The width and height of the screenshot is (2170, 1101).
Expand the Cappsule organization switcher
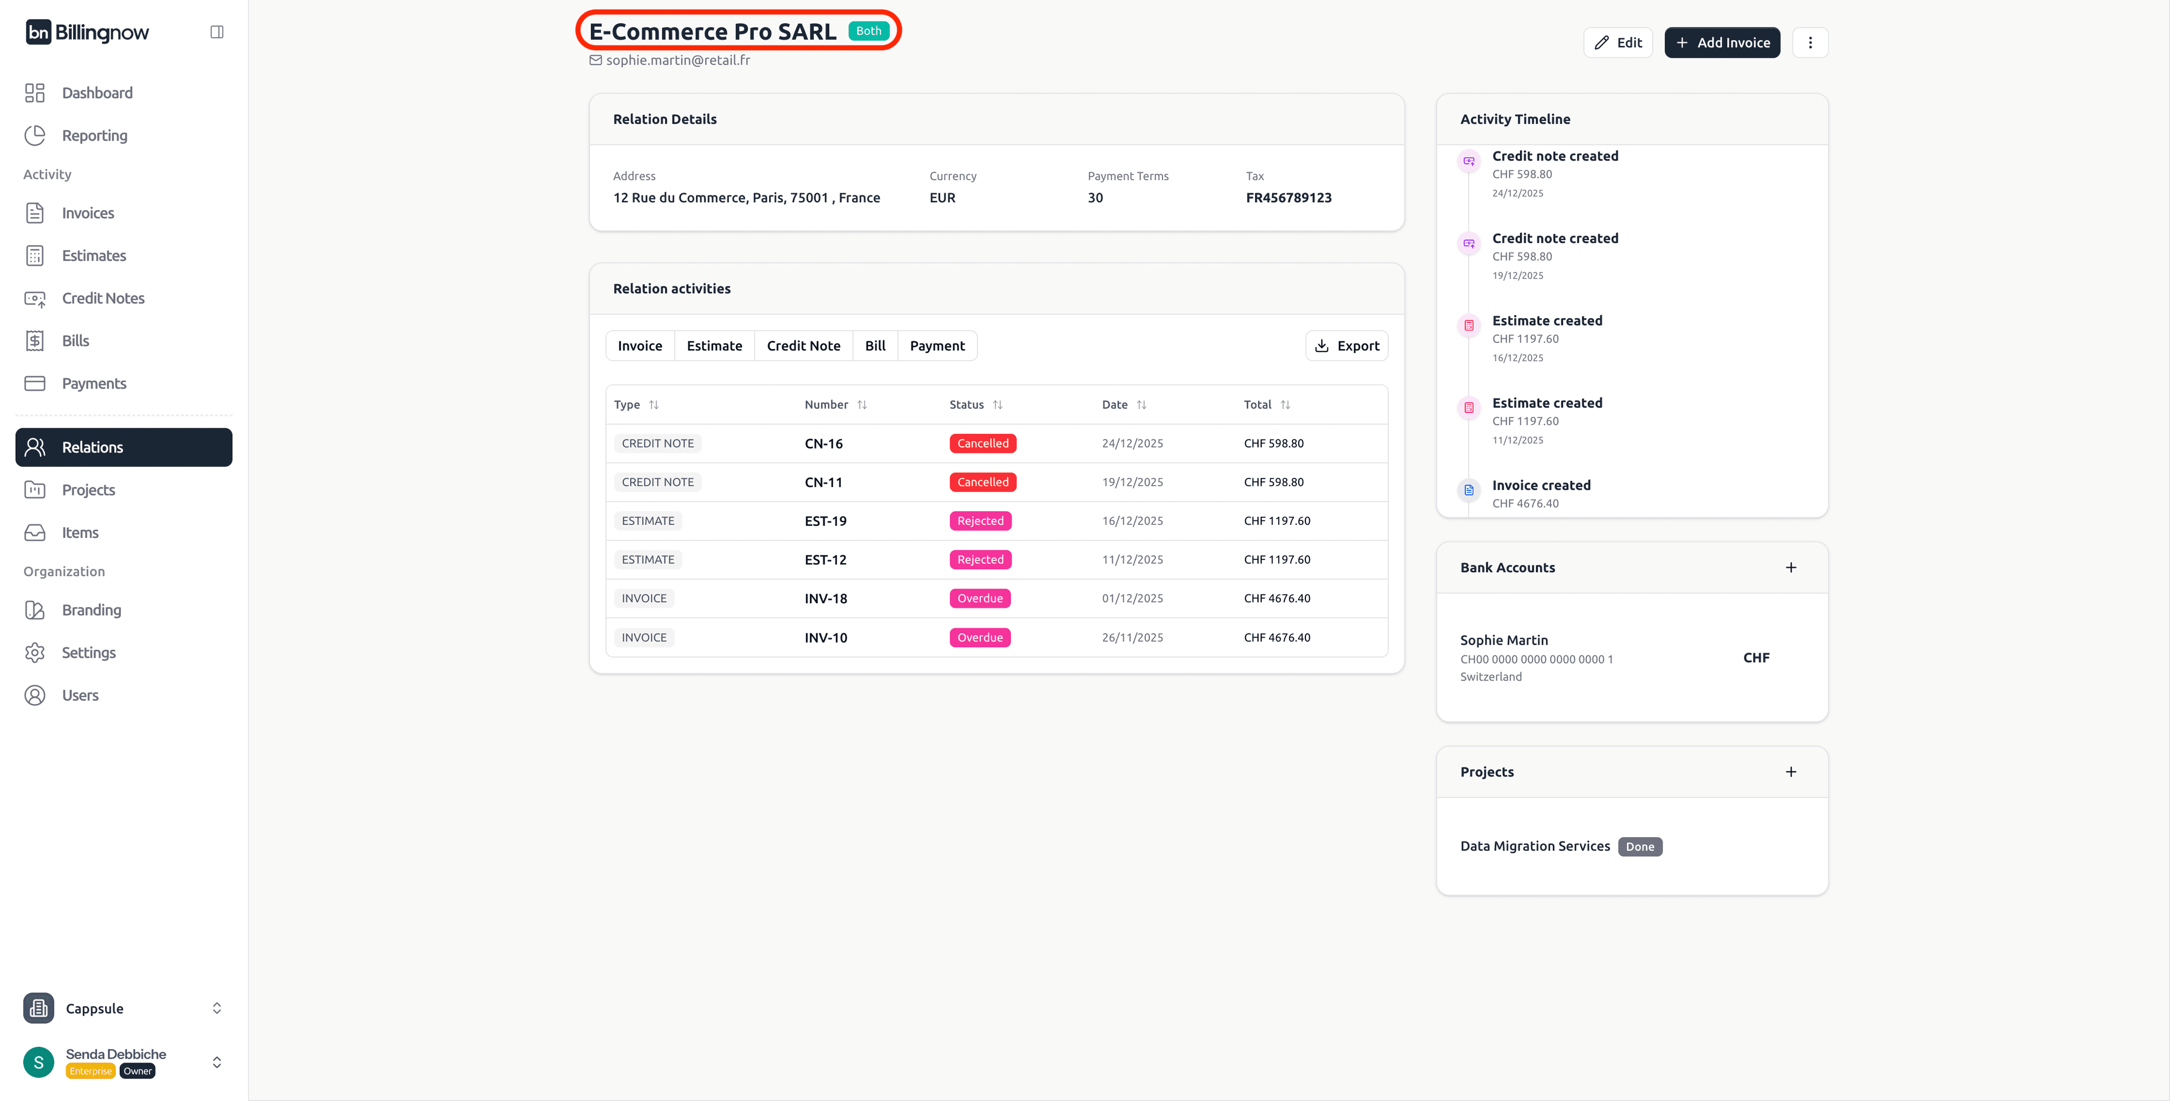[x=216, y=1008]
